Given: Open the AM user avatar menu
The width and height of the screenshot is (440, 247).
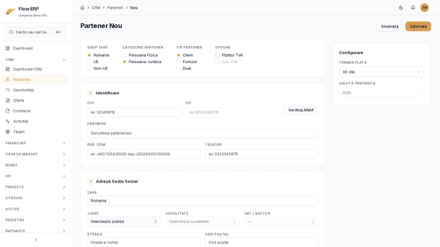Looking at the screenshot, I should pyautogui.click(x=425, y=8).
